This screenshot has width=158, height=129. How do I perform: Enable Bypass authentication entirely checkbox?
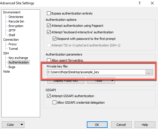coord(49,13)
